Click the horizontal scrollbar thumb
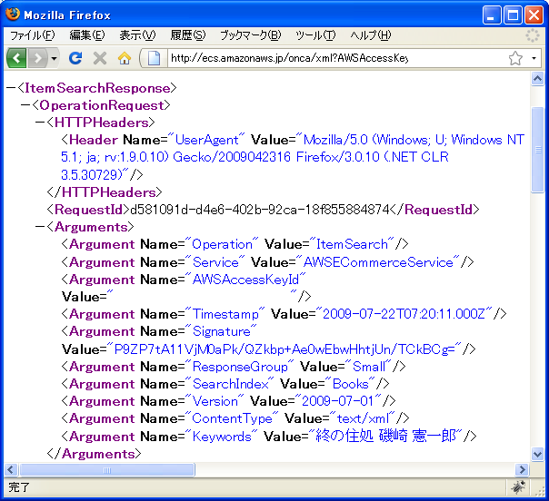The height and width of the screenshot is (501, 549). (x=106, y=469)
